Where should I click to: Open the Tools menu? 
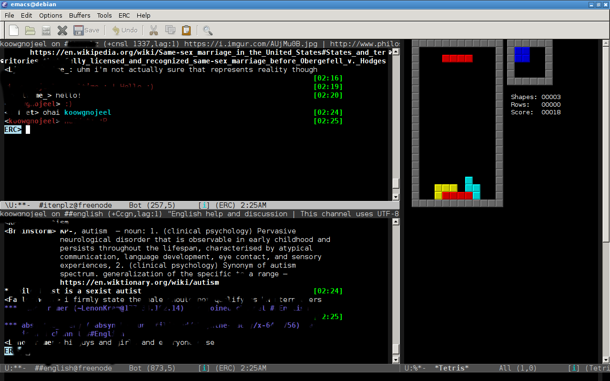coord(104,15)
